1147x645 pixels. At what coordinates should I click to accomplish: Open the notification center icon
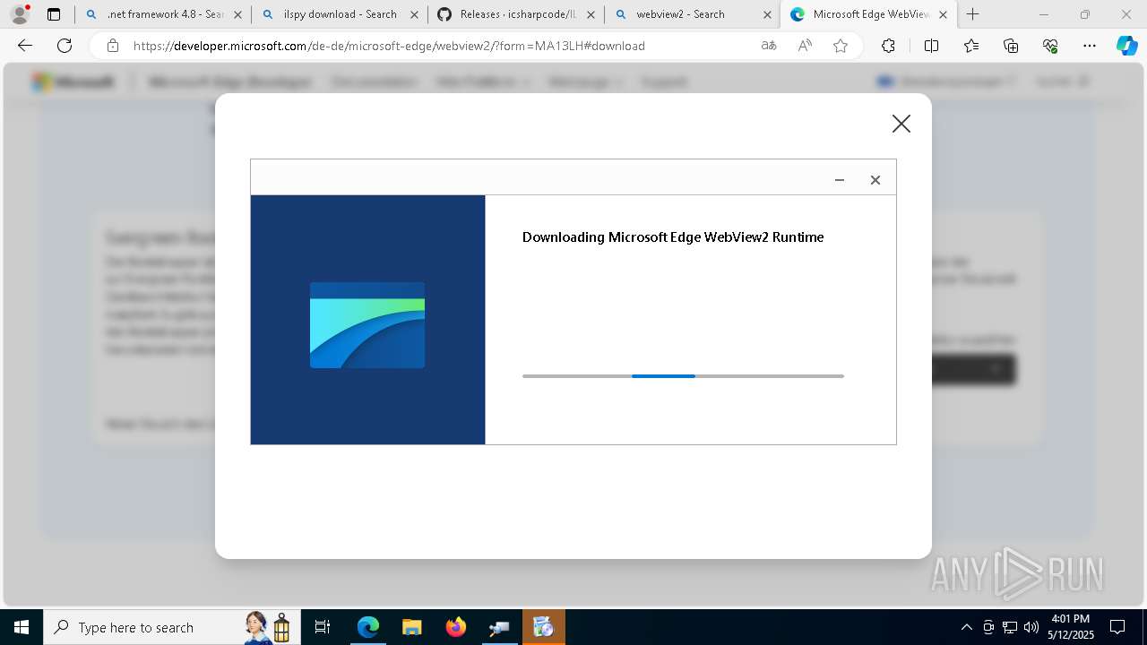tap(1117, 627)
